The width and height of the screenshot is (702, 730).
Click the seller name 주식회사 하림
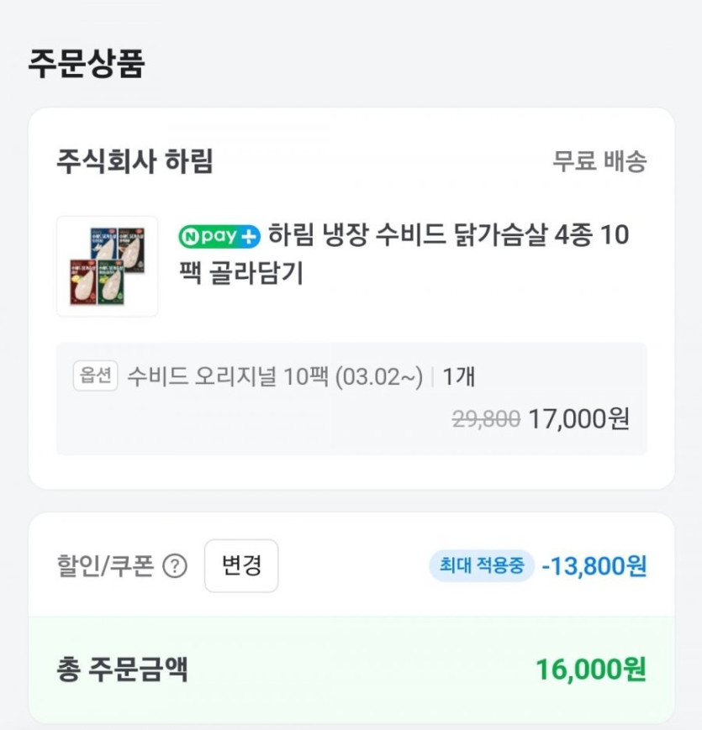(x=135, y=160)
